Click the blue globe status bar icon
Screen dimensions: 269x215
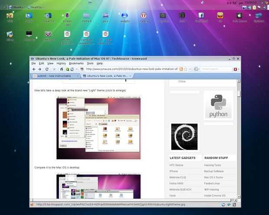click(x=223, y=205)
